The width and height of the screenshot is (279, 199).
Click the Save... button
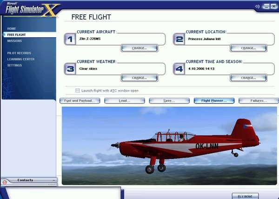click(x=169, y=100)
